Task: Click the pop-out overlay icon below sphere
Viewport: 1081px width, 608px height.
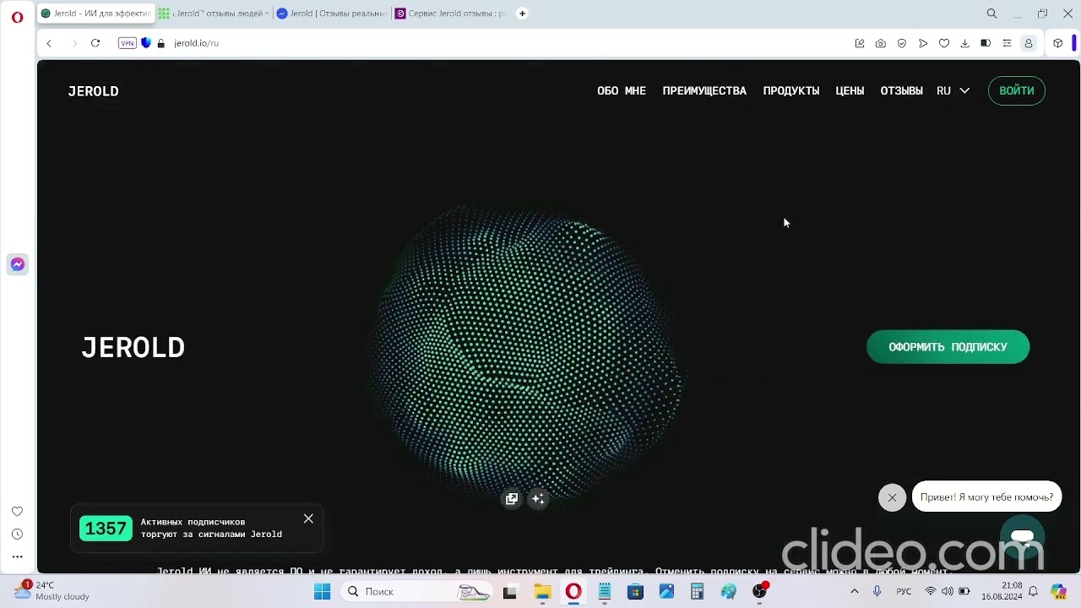Action: click(512, 499)
